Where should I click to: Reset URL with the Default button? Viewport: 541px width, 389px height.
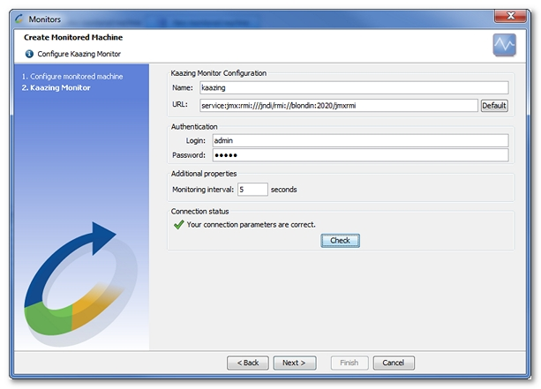[494, 106]
